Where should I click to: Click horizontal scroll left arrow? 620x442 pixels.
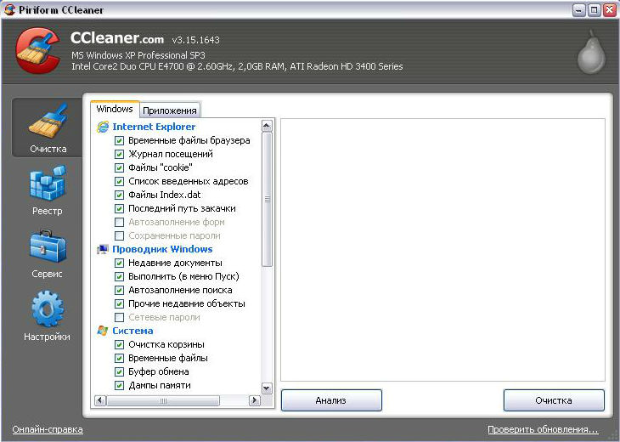100,400
